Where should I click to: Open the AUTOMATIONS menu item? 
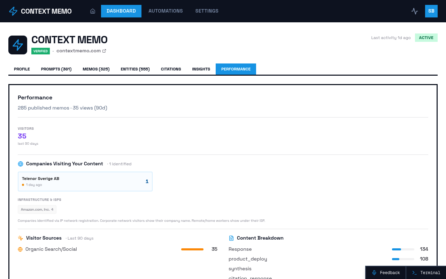(x=166, y=11)
